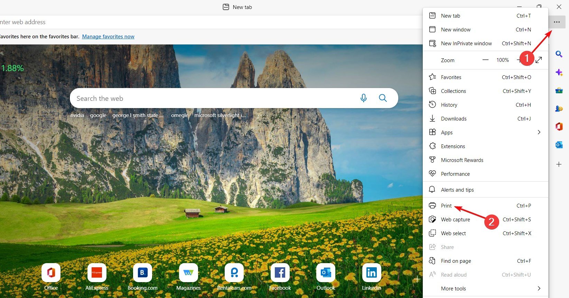The width and height of the screenshot is (569, 298).
Task: Click Manage favorites now link
Action: [x=108, y=36]
